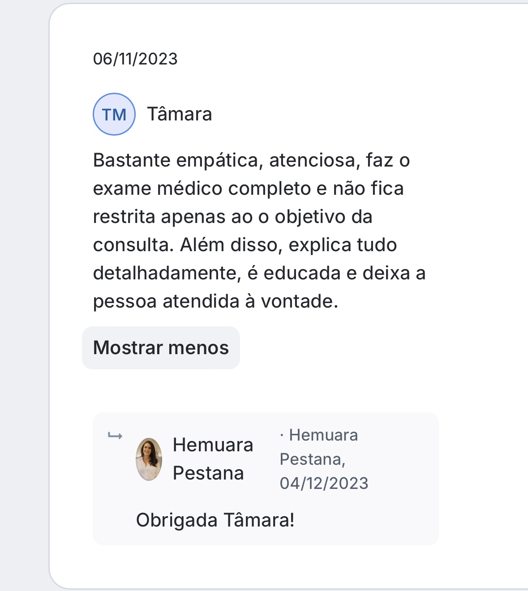Click the 'Tâmara!' word in the reply

pyautogui.click(x=259, y=520)
